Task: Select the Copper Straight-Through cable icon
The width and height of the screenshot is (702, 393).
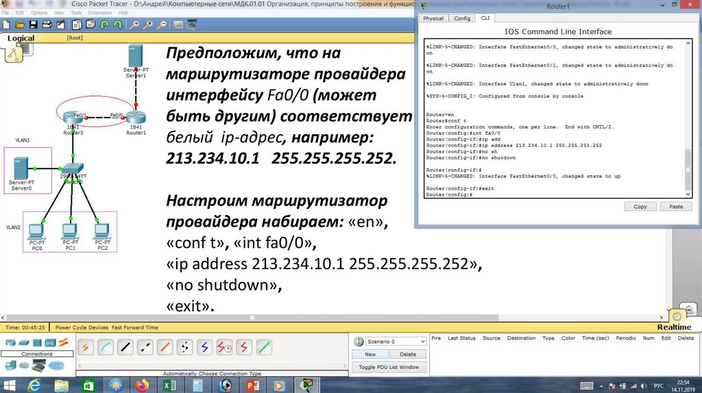Action: click(x=125, y=347)
